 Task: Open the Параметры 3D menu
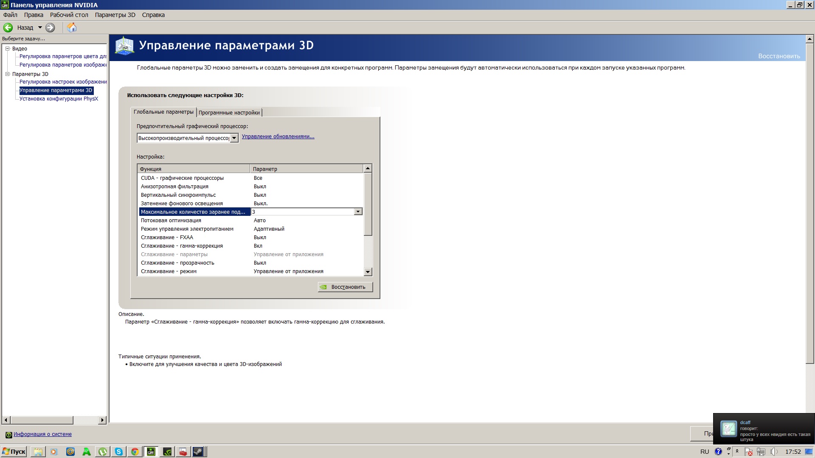click(115, 15)
